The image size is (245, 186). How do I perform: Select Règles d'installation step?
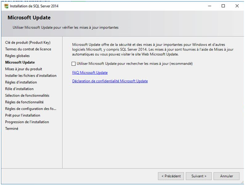click(x=21, y=82)
